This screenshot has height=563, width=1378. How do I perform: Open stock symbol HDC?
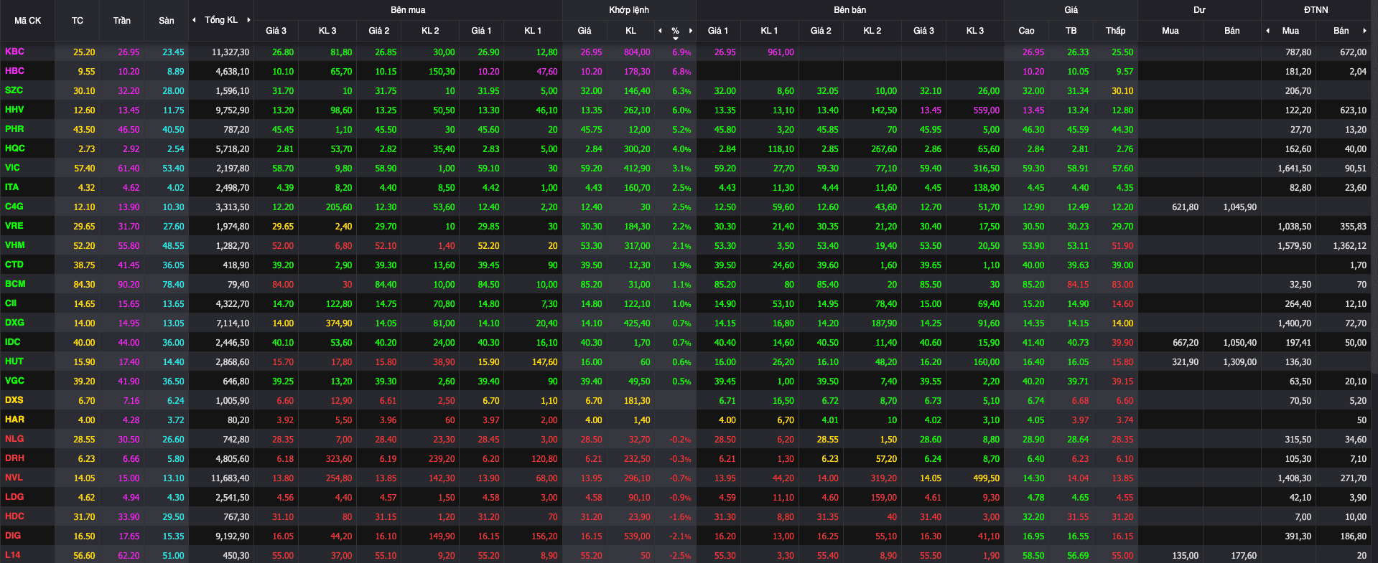click(x=14, y=516)
